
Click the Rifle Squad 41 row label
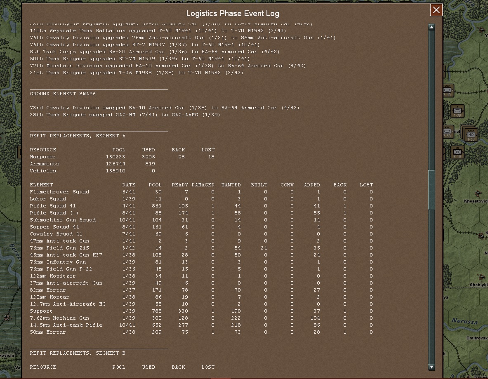coord(53,206)
